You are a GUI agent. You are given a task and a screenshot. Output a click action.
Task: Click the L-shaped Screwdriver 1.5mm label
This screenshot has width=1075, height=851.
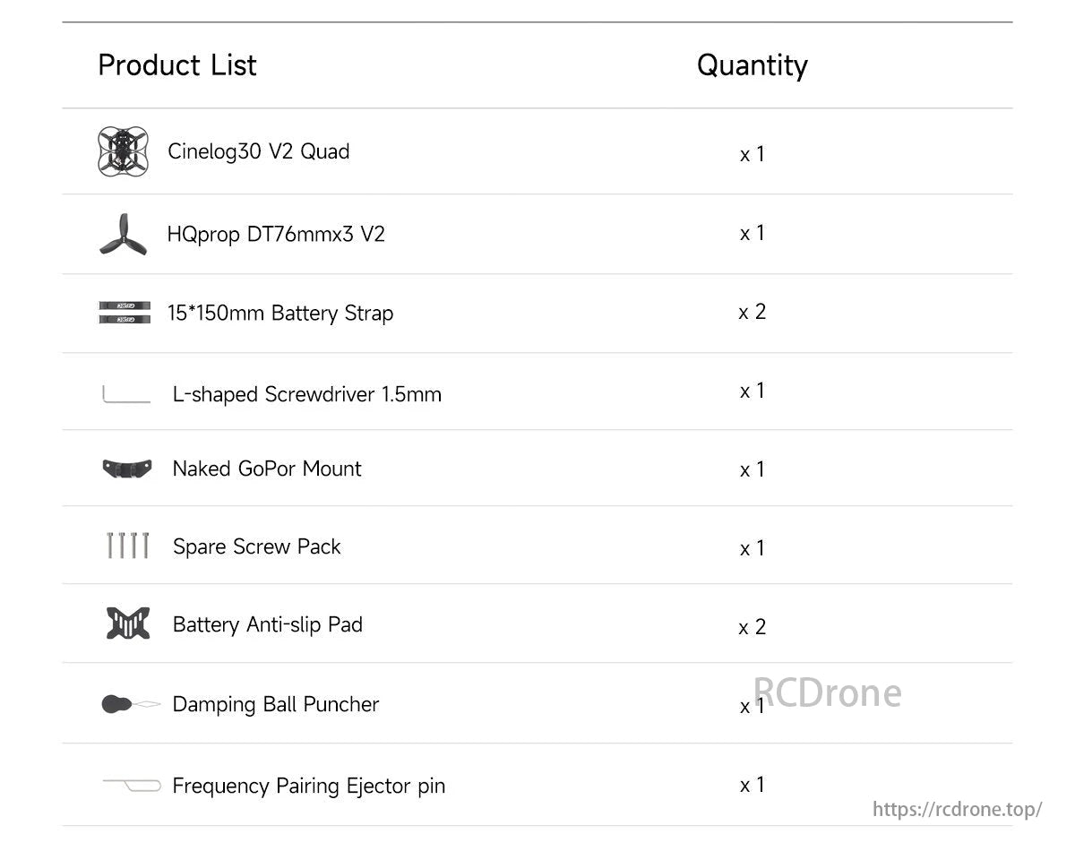point(306,394)
